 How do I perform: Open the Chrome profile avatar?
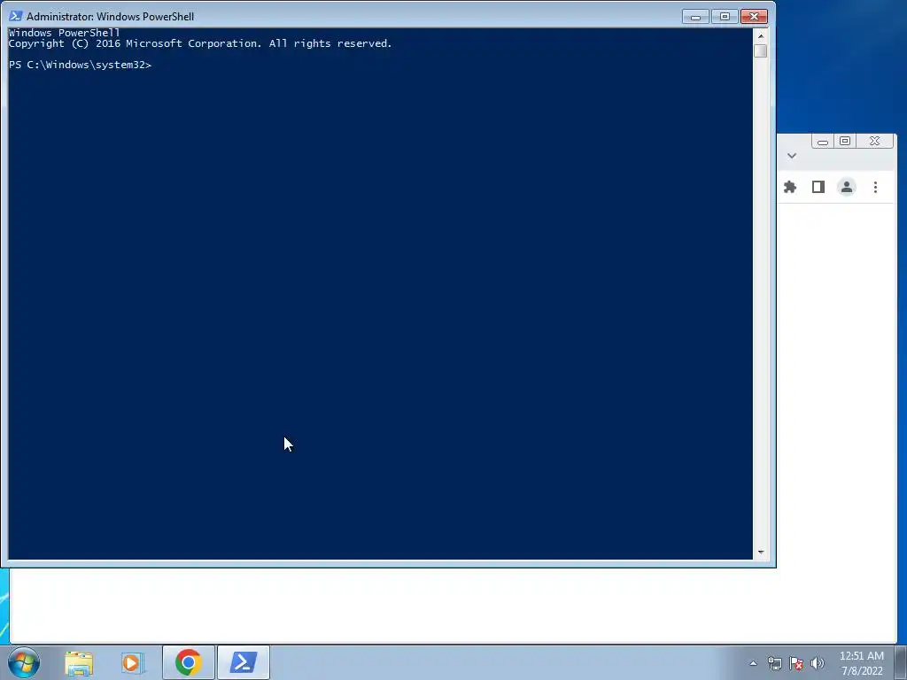(846, 187)
